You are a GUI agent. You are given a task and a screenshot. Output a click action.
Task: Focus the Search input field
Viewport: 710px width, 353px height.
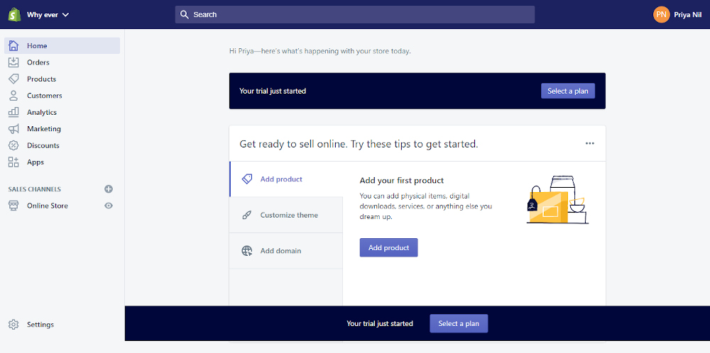tap(355, 14)
